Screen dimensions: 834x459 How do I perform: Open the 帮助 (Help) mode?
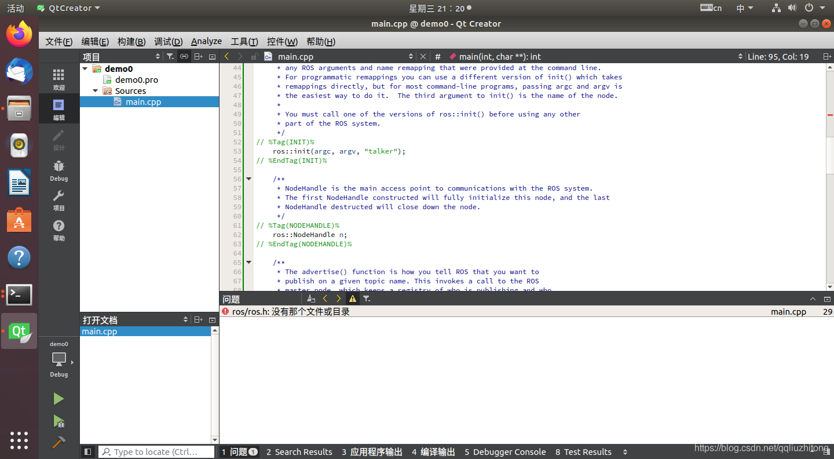coord(58,230)
